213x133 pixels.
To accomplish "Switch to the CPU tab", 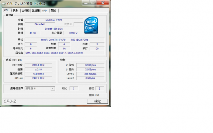I will click(x=7, y=10).
